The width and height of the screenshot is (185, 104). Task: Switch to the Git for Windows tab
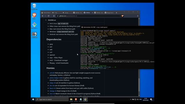tap(46, 13)
